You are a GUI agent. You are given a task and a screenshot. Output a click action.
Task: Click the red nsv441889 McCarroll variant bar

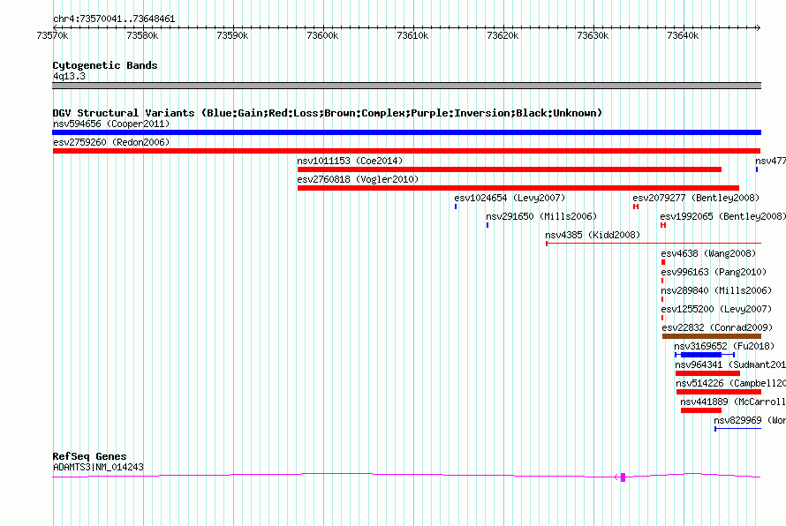pos(701,410)
